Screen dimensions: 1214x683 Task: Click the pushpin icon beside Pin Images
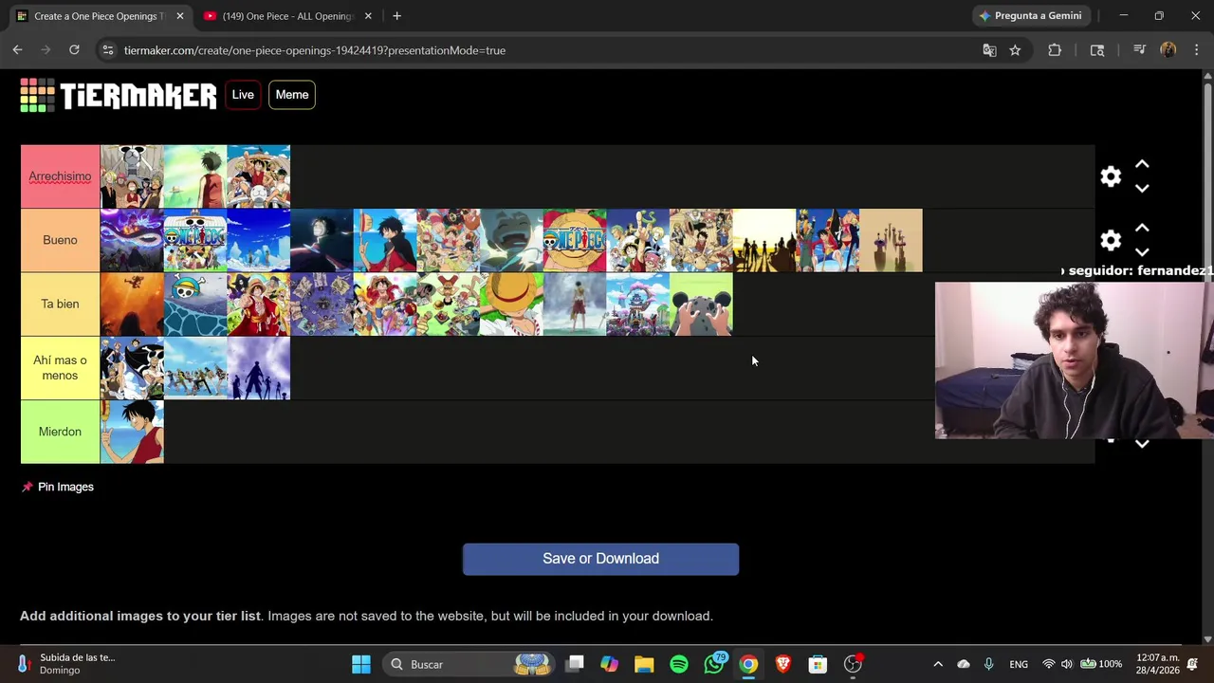27,487
